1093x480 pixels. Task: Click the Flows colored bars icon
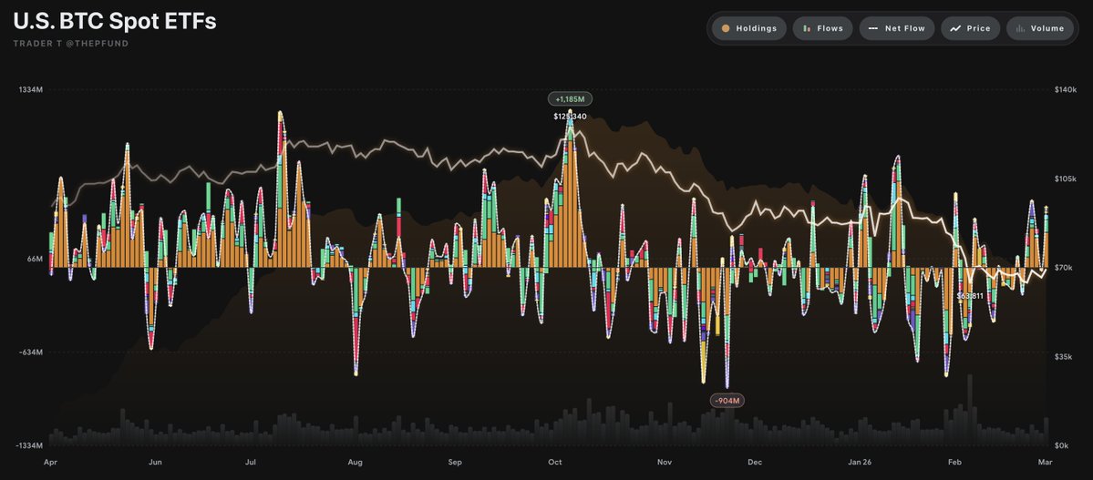tap(807, 28)
